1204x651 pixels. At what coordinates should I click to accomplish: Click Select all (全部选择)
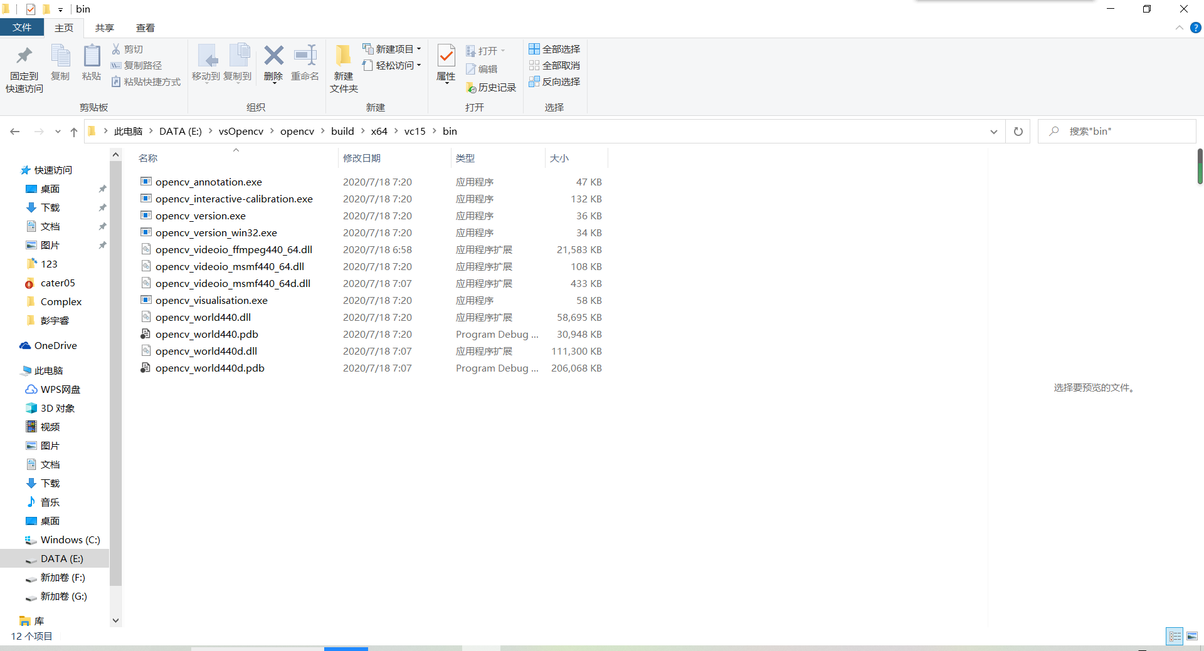coord(554,49)
